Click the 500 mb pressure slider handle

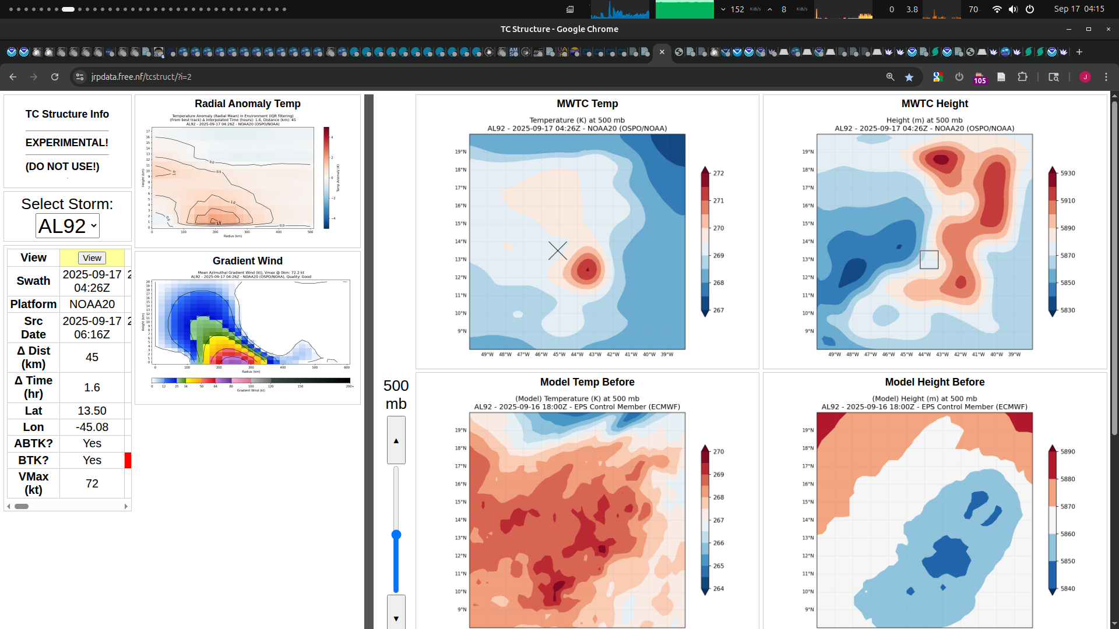click(x=396, y=535)
